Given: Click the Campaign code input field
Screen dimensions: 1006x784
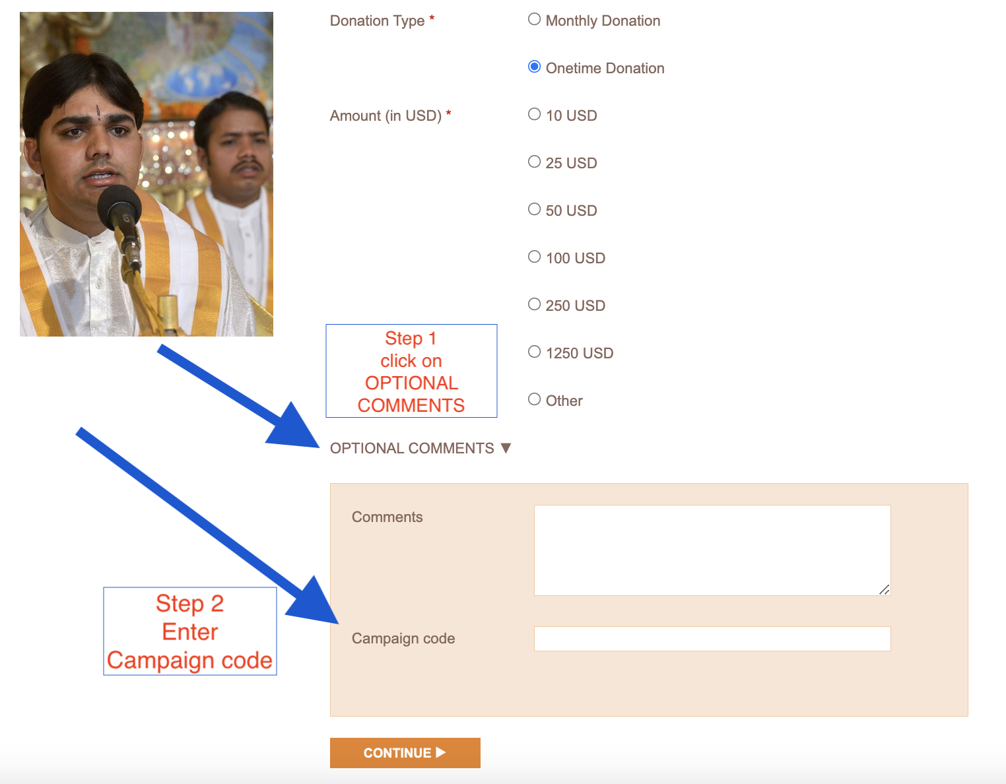Looking at the screenshot, I should [712, 639].
